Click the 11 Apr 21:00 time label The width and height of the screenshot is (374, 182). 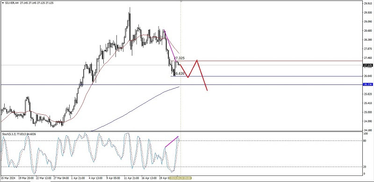click(x=131, y=178)
